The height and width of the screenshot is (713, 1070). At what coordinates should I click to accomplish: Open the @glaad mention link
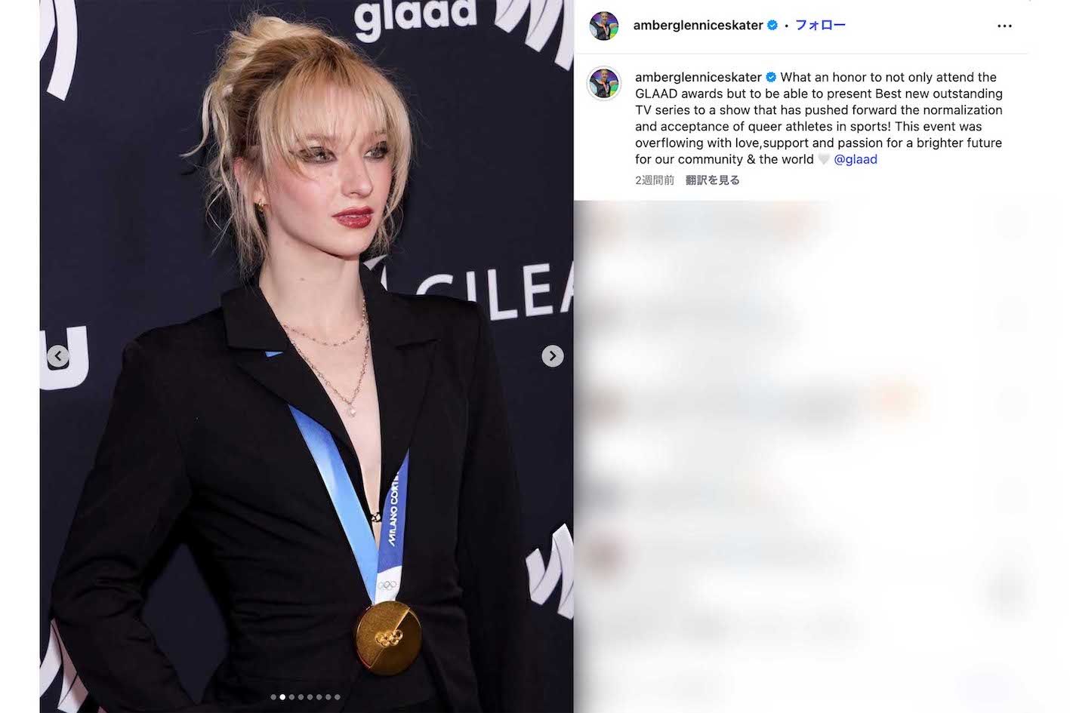click(856, 159)
